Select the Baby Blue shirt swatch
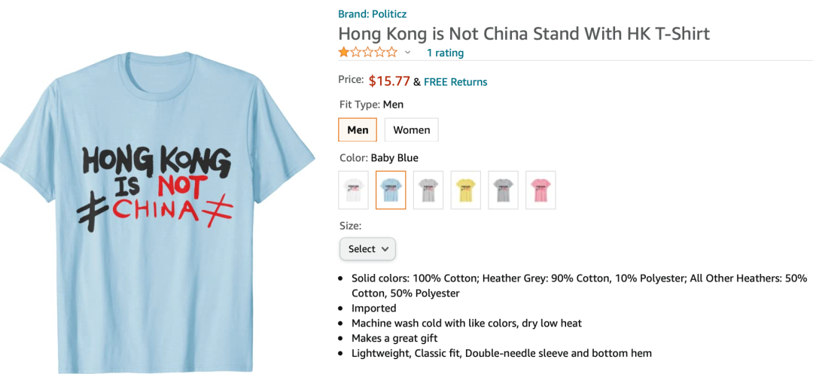Image resolution: width=813 pixels, height=374 pixels. pos(391,190)
